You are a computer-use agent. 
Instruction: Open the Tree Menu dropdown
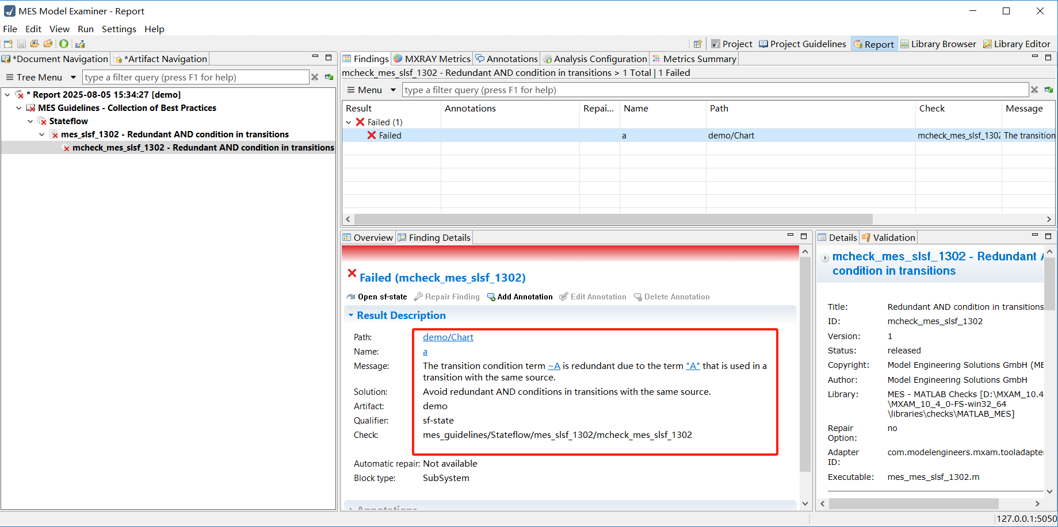pyautogui.click(x=73, y=77)
